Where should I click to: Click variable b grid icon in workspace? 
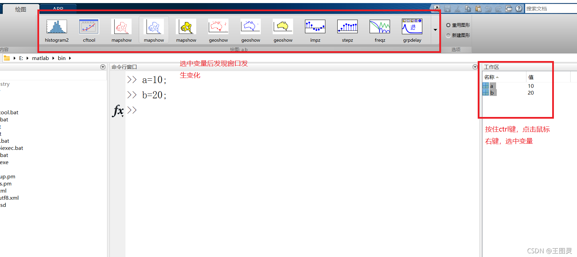coord(486,93)
